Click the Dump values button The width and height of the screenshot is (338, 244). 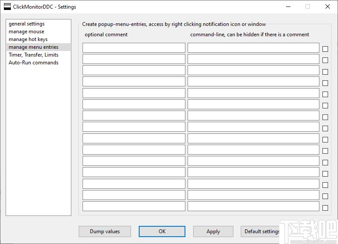(x=105, y=231)
